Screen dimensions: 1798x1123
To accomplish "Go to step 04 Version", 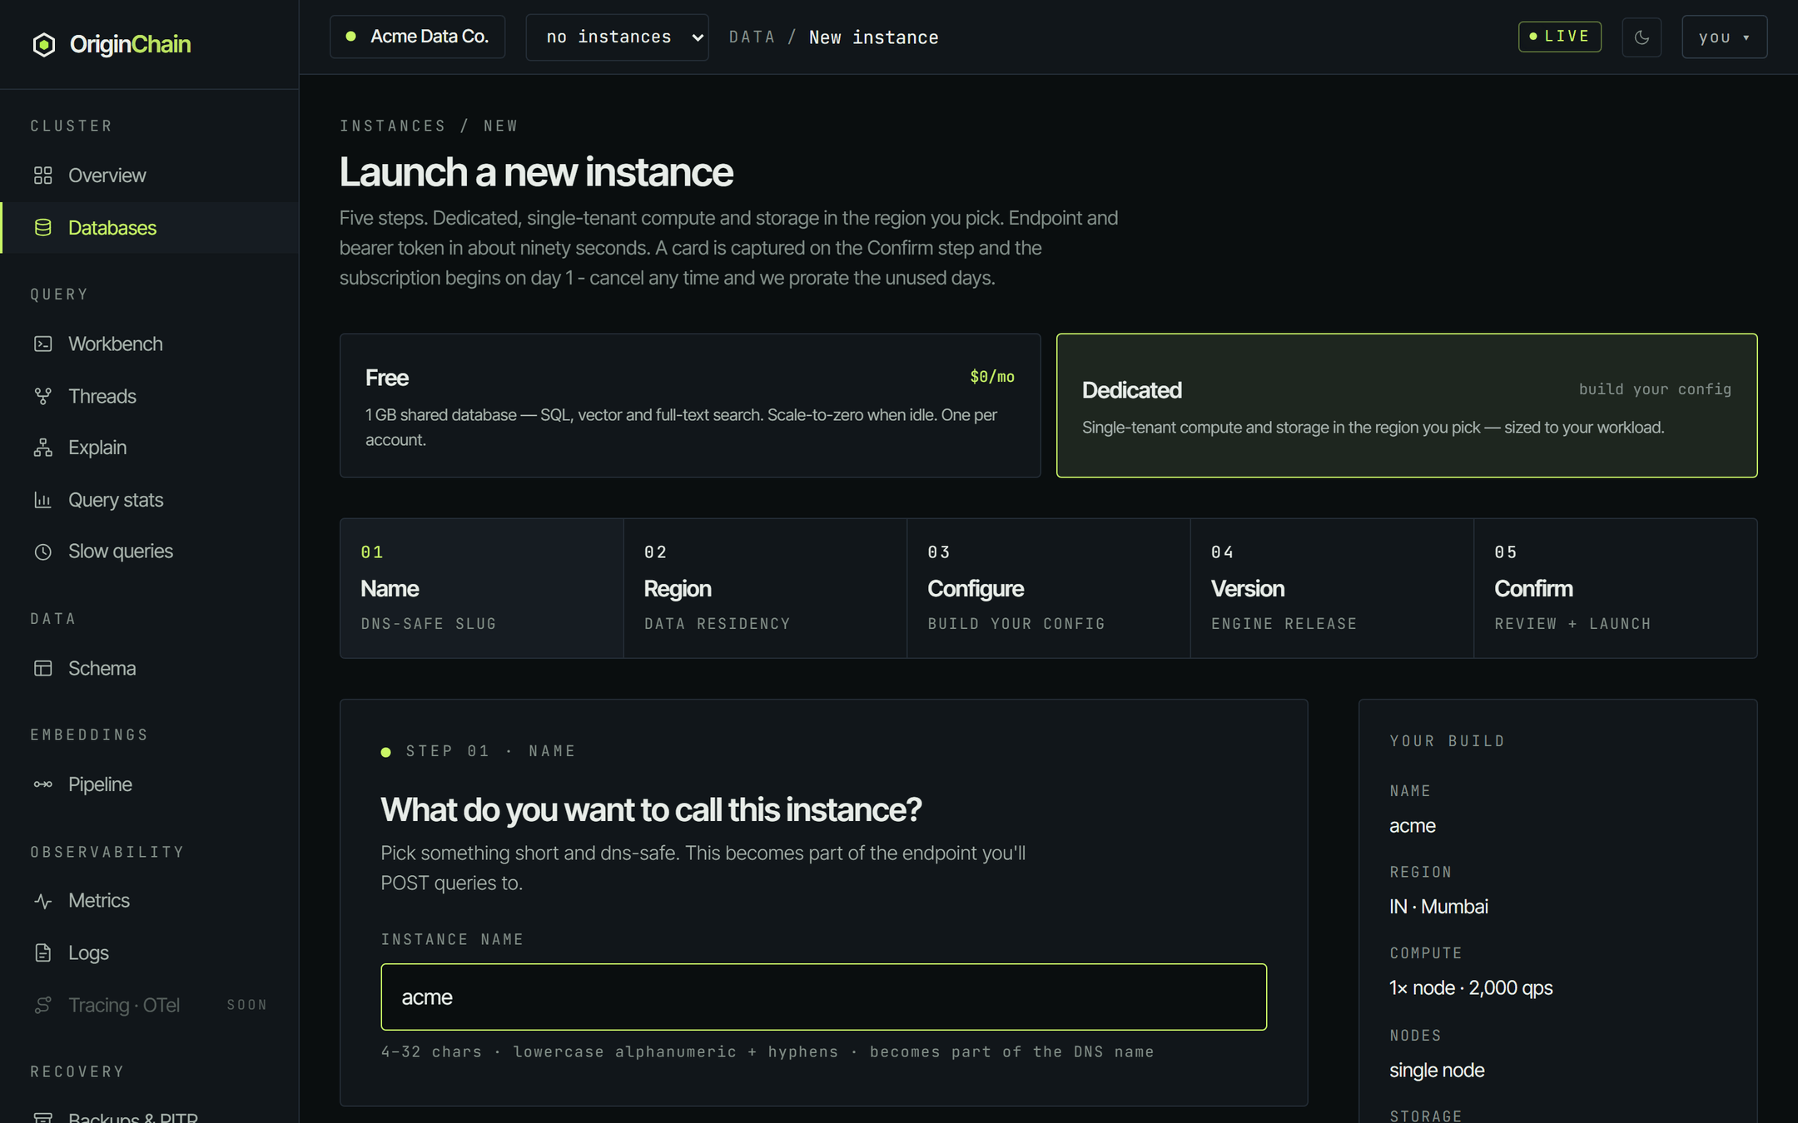I will click(1332, 588).
